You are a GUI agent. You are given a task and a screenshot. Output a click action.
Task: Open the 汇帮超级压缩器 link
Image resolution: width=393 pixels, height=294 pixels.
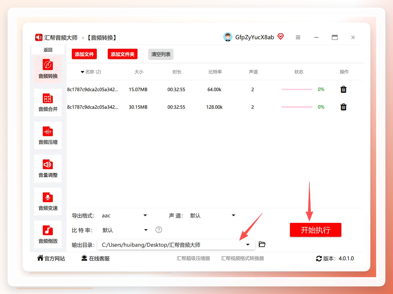click(x=193, y=258)
